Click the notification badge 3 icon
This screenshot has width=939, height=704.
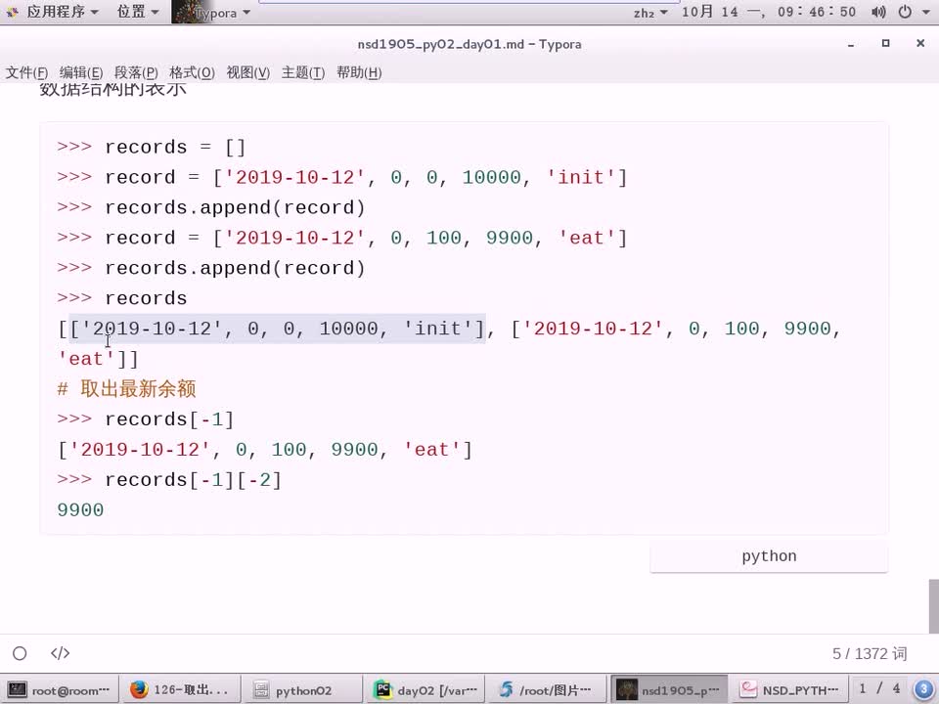click(924, 689)
